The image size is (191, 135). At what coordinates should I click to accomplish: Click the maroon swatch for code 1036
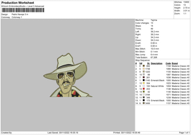144,77
